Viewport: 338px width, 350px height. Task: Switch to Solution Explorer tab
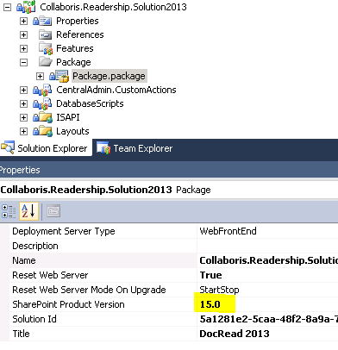point(47,148)
